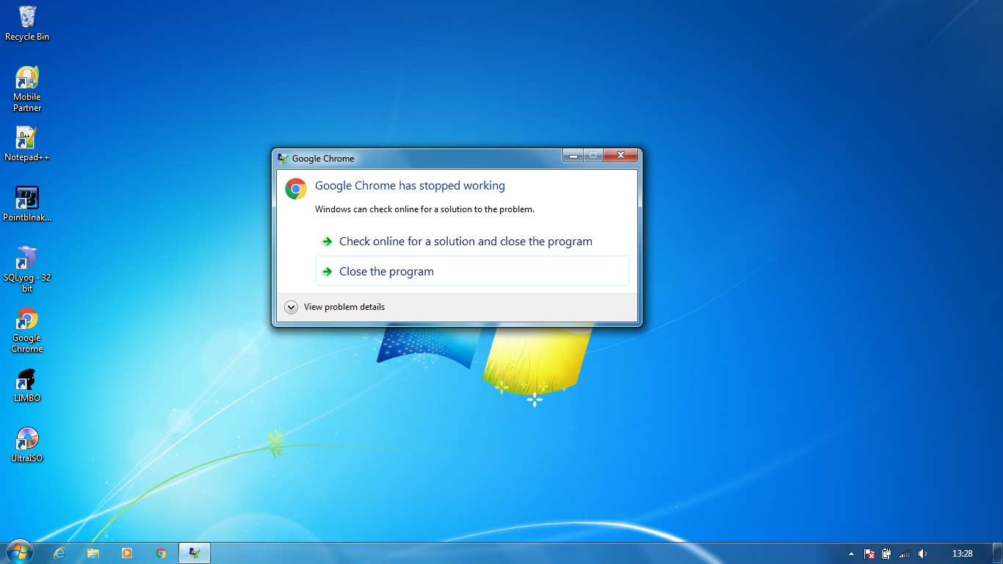This screenshot has width=1003, height=564.
Task: Expand View problem details
Action: pos(335,307)
